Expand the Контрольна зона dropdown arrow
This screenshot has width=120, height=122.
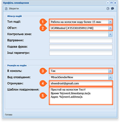click(x=110, y=34)
